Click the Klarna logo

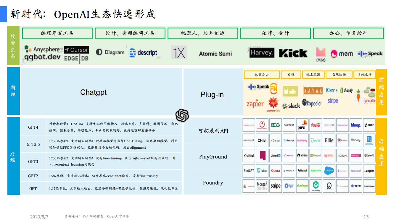pos(332,90)
